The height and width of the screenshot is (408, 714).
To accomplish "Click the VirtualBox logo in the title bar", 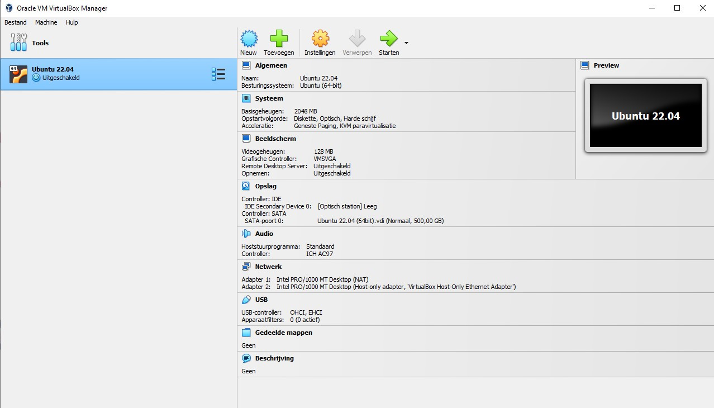I will [9, 8].
